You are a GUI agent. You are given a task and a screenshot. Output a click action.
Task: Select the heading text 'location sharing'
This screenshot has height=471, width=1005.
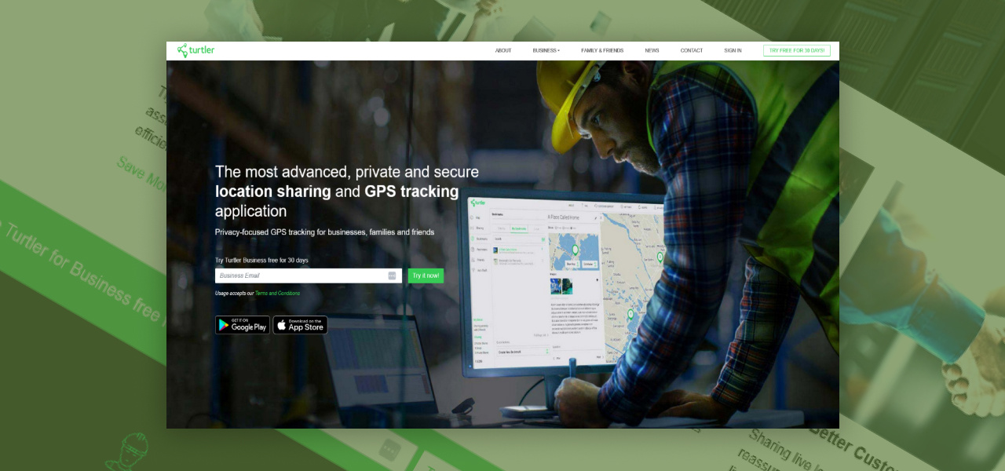[x=273, y=192]
